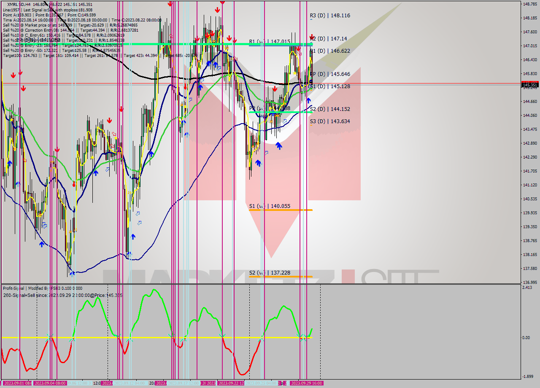Screen dimensions: 540x388
Task: Click the 2023.09.29 16:00 time marker
Action: (307, 383)
